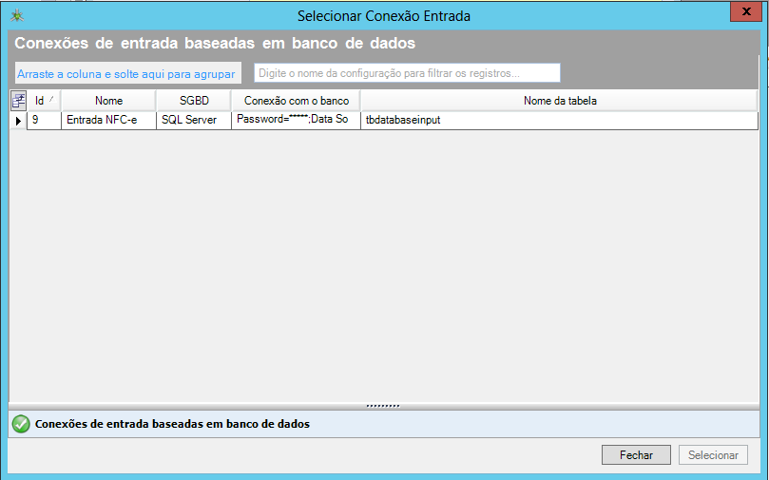This screenshot has height=480, width=769.
Task: Click the group-by panel 'Arraste a coluna'
Action: [x=128, y=73]
